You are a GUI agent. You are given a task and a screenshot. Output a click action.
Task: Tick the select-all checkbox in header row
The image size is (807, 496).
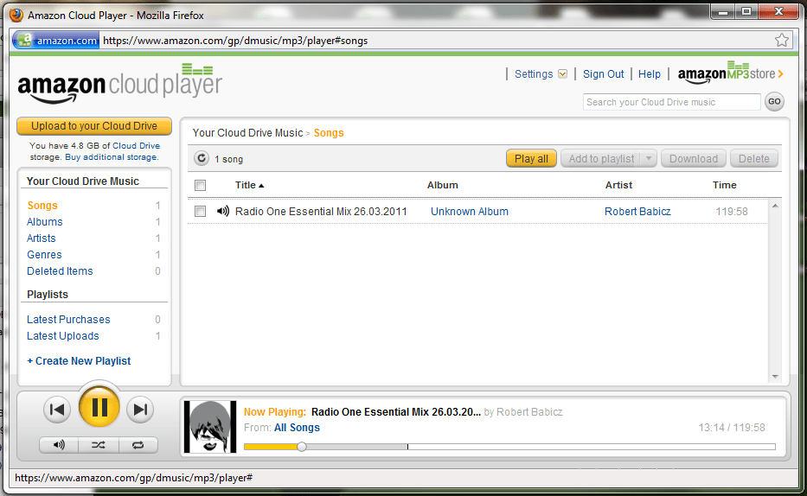(200, 185)
